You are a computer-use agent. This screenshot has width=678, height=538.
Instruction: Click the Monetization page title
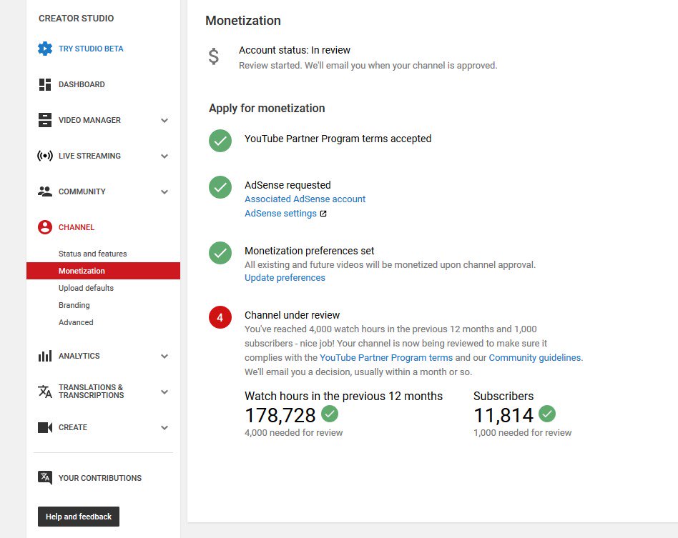point(243,21)
